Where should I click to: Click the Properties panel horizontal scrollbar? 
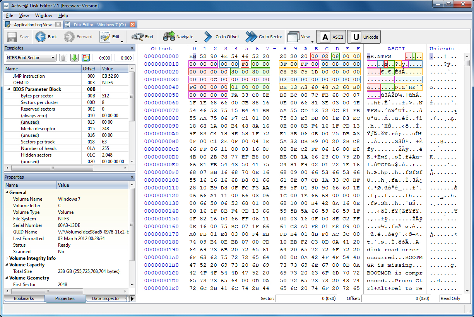pyautogui.click(x=67, y=291)
